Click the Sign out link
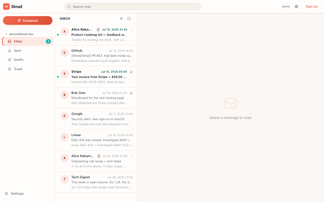324x202 pixels. click(x=312, y=7)
